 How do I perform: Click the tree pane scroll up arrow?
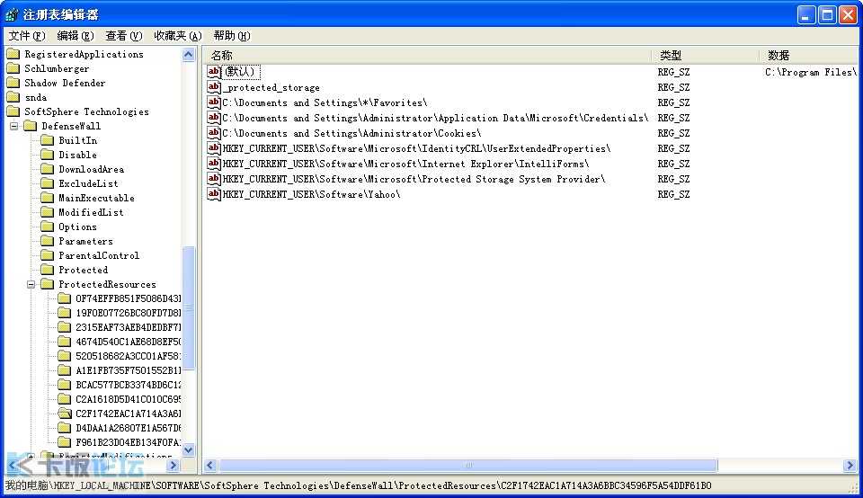pos(189,55)
